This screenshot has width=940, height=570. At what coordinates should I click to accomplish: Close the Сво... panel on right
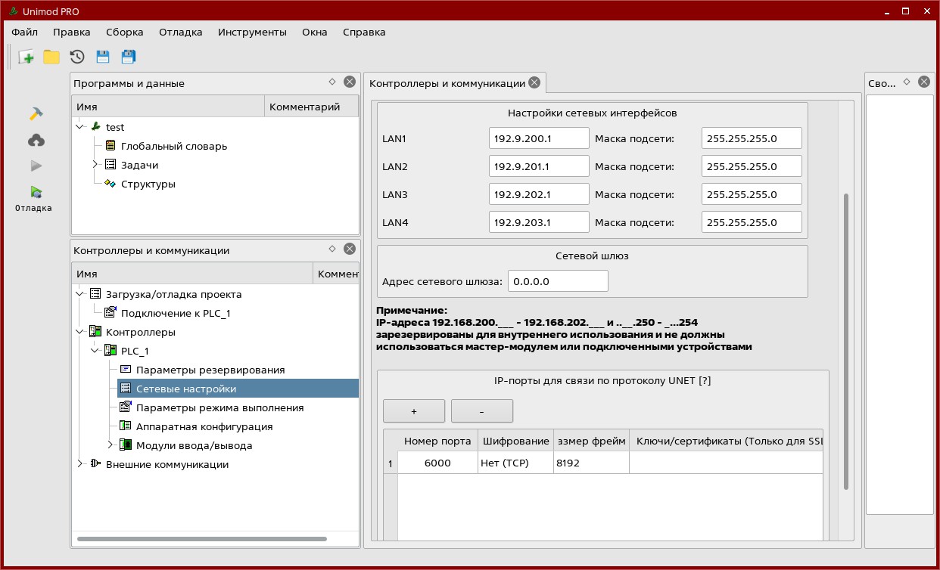coord(924,82)
